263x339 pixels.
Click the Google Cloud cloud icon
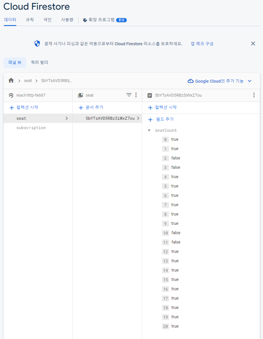[190, 81]
